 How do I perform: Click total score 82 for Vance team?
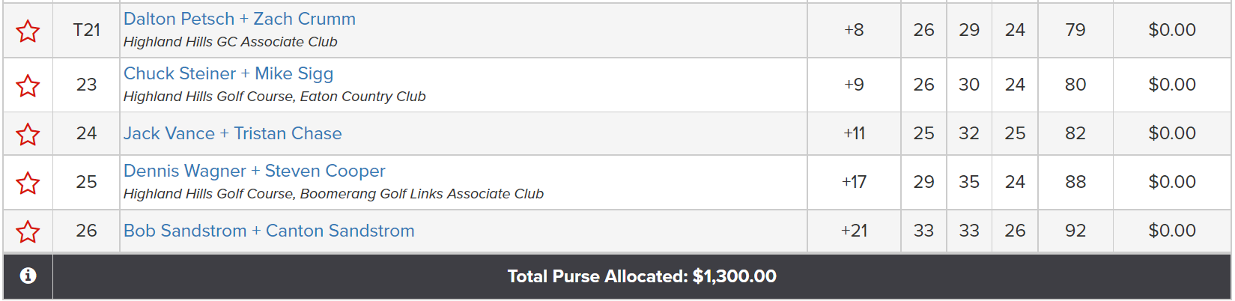point(1075,133)
